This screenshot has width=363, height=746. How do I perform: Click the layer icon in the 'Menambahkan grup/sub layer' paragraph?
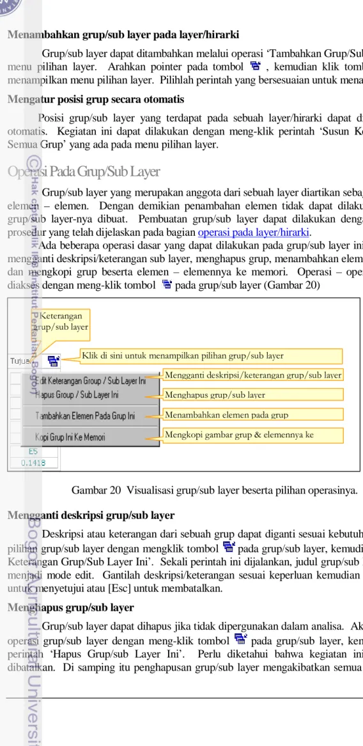tap(254, 66)
